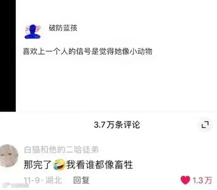Tap the watermark logo icon at the bottom
The width and height of the screenshot is (217, 190).
coord(6,185)
